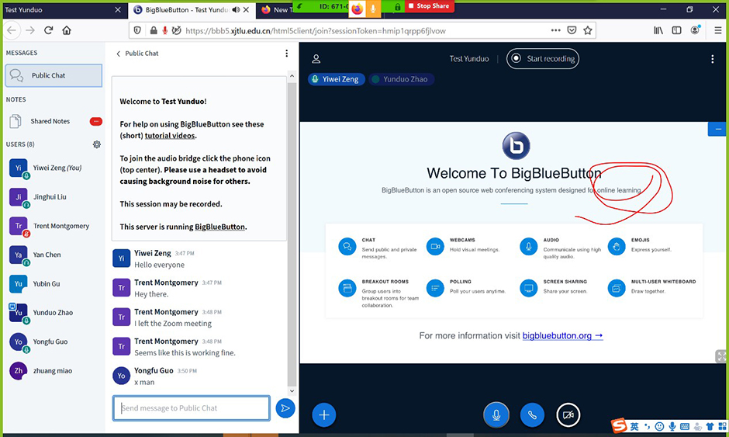The width and height of the screenshot is (729, 437).
Task: Select user zhuang miao
Action: coord(54,370)
